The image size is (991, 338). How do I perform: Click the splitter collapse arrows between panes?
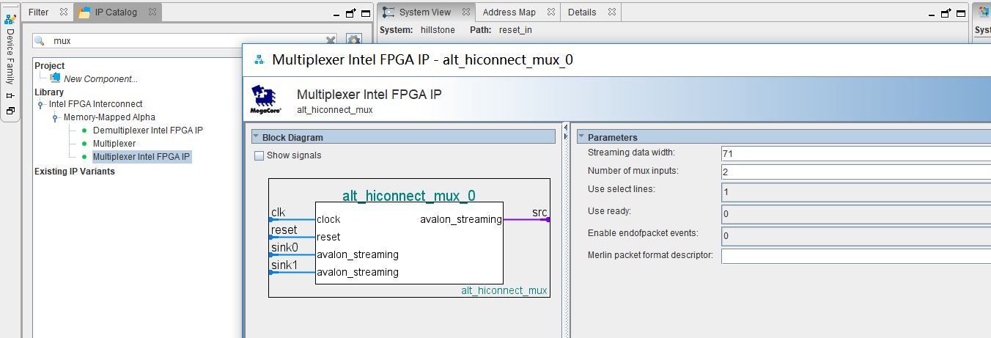click(565, 132)
